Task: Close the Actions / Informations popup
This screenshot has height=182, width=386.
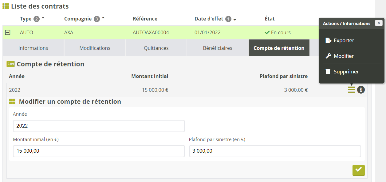Action: [379, 23]
